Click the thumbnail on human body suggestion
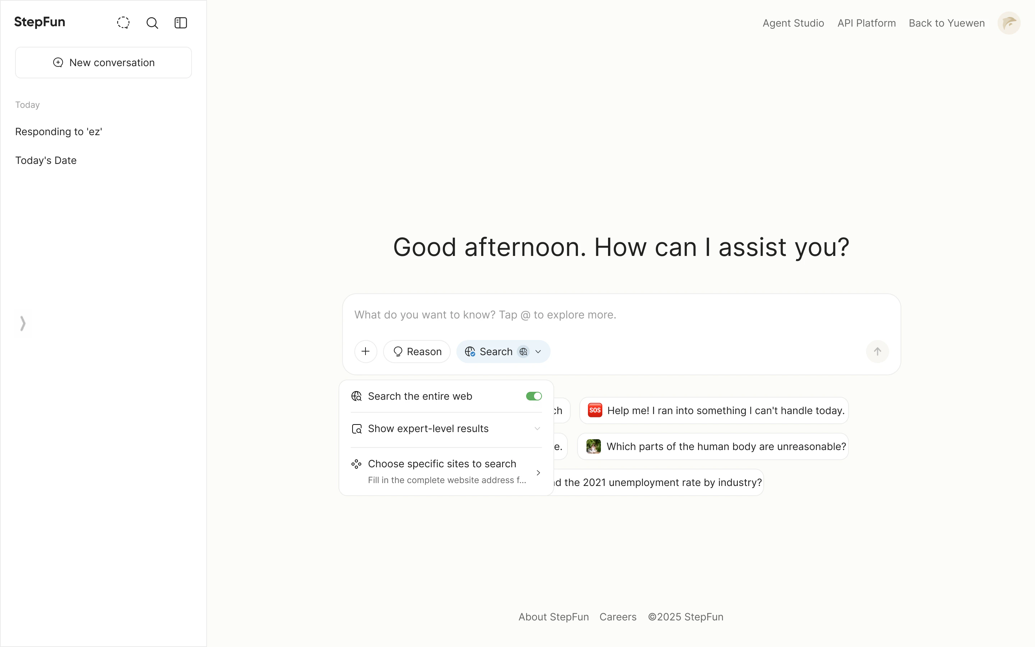The image size is (1035, 647). (x=593, y=446)
